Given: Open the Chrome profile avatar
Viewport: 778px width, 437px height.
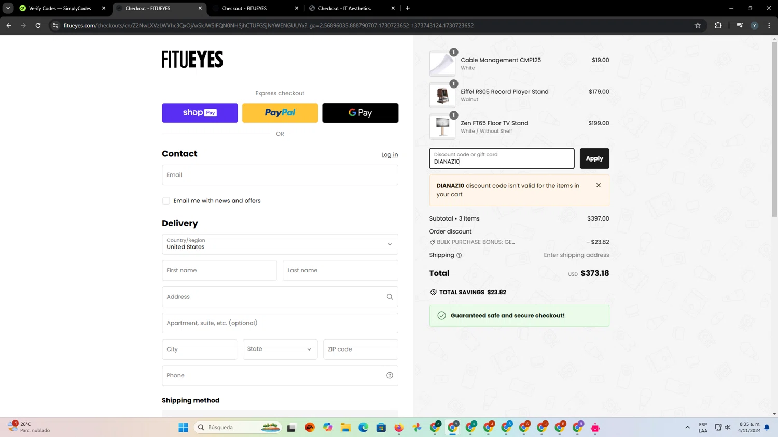Looking at the screenshot, I should tap(755, 25).
